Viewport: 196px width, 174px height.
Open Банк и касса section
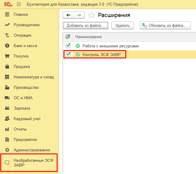(25, 46)
